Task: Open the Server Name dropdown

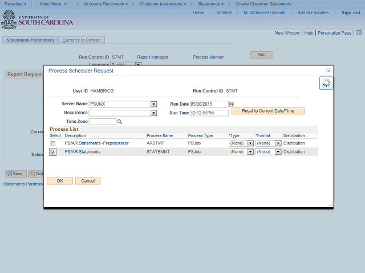Action: coord(153,104)
